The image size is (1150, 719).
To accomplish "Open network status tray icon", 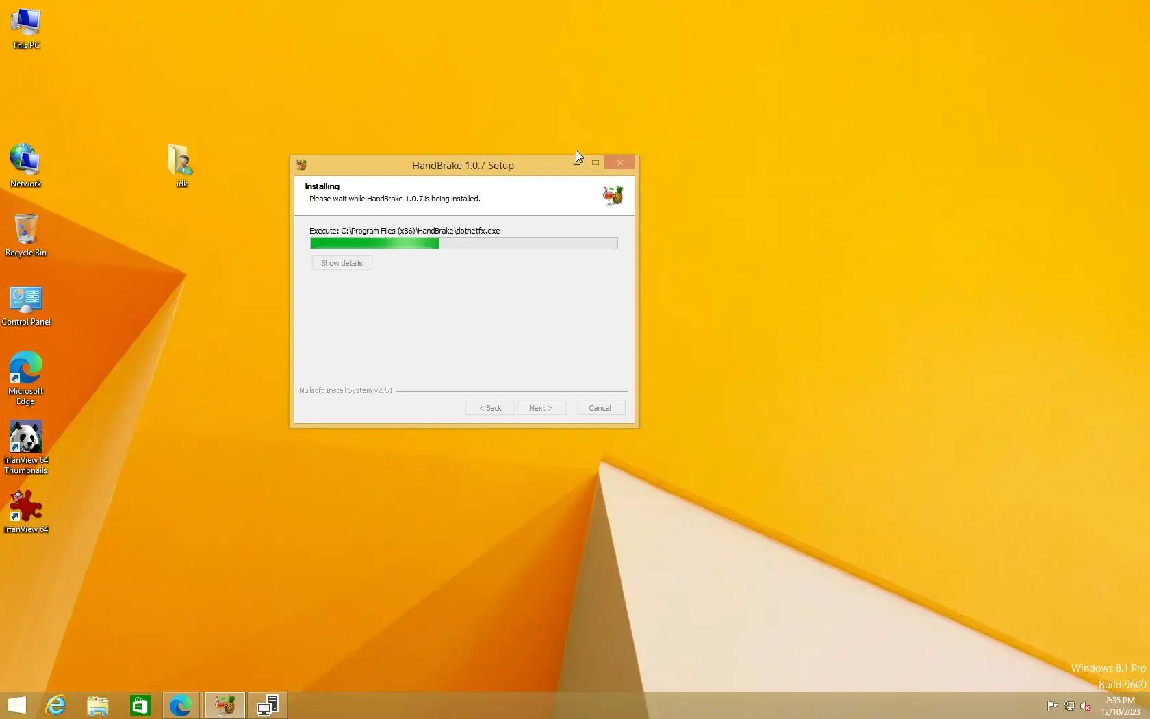I will click(x=1069, y=706).
